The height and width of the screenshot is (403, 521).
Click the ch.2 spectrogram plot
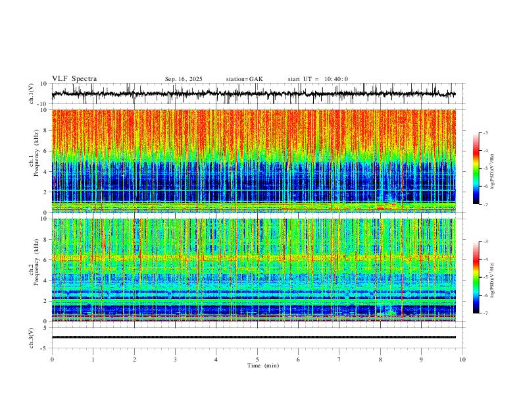pos(253,270)
